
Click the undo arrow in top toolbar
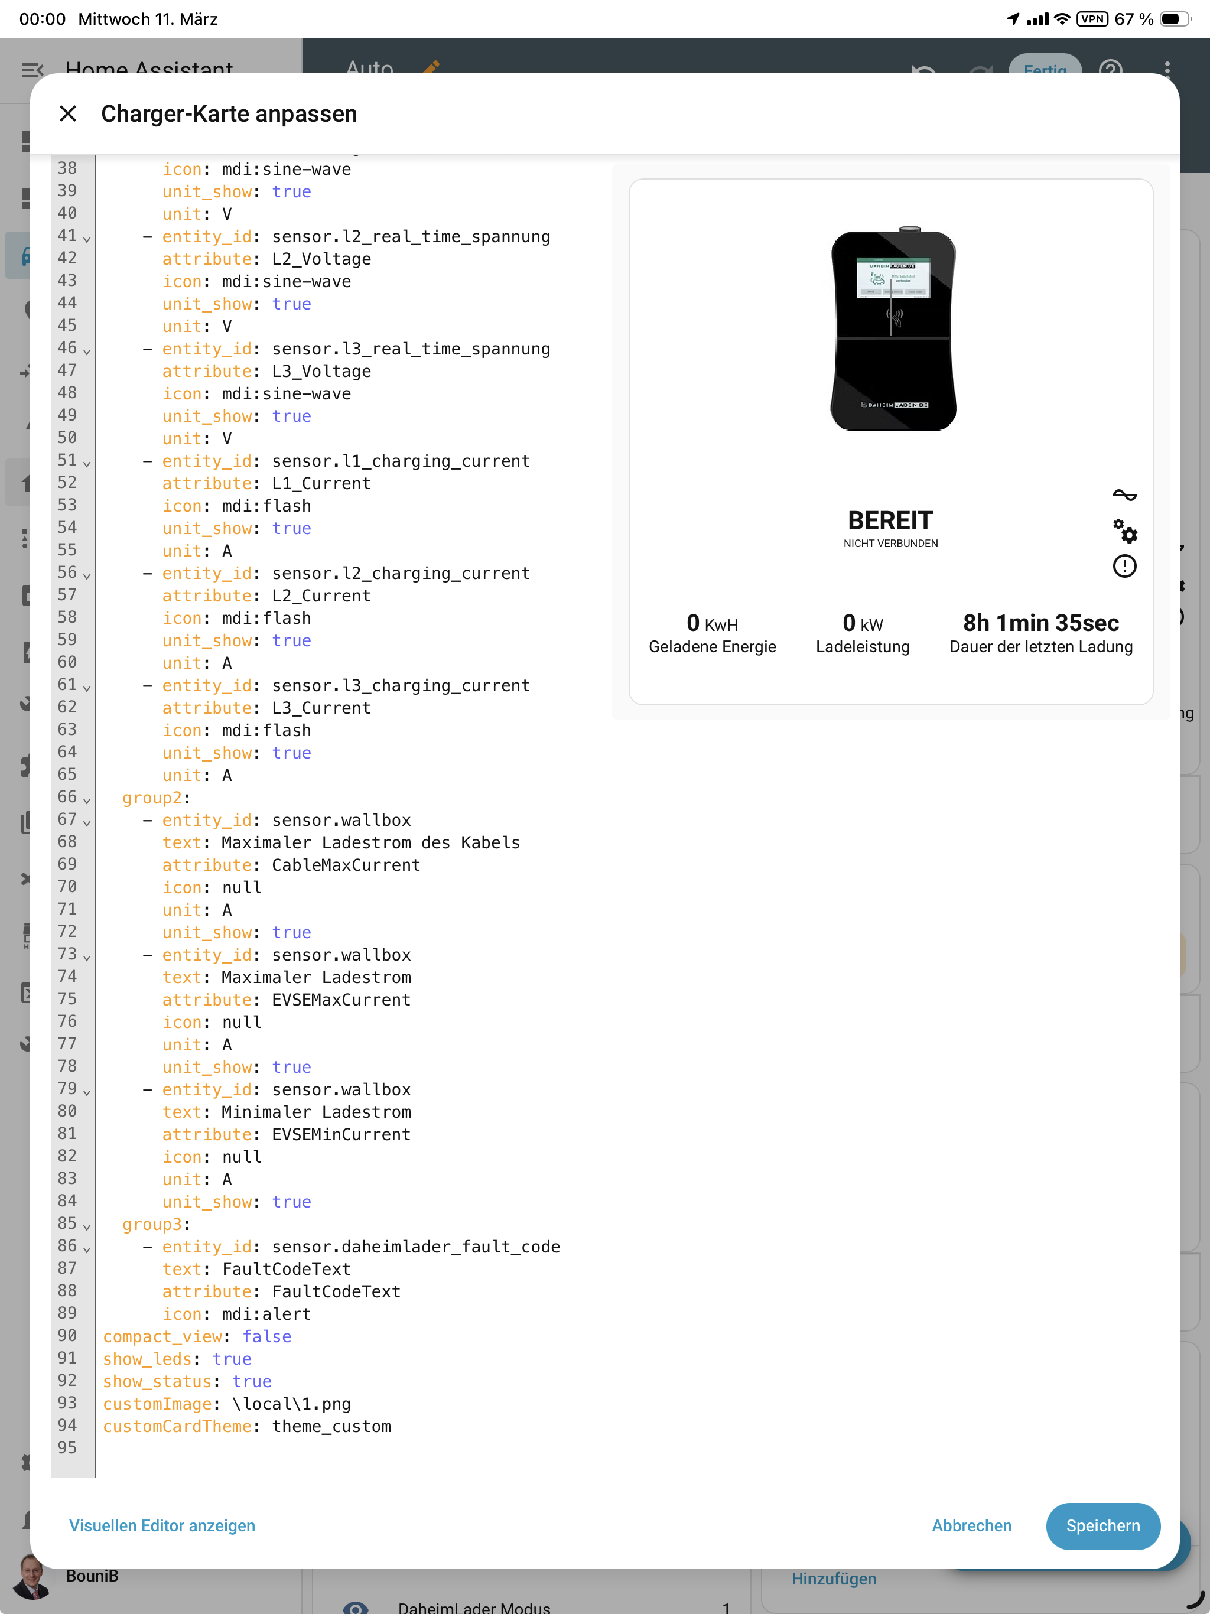(924, 69)
